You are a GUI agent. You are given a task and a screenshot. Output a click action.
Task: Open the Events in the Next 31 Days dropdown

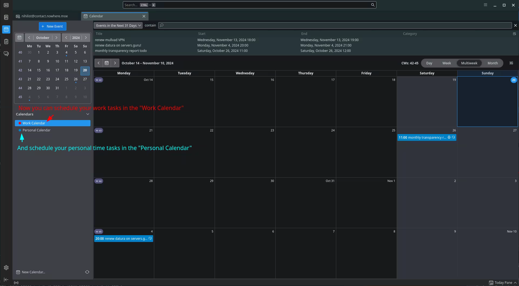click(118, 25)
